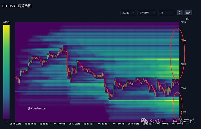The height and width of the screenshot is (129, 201).
Task: Click the refresh icon button
Action: (x=180, y=12)
